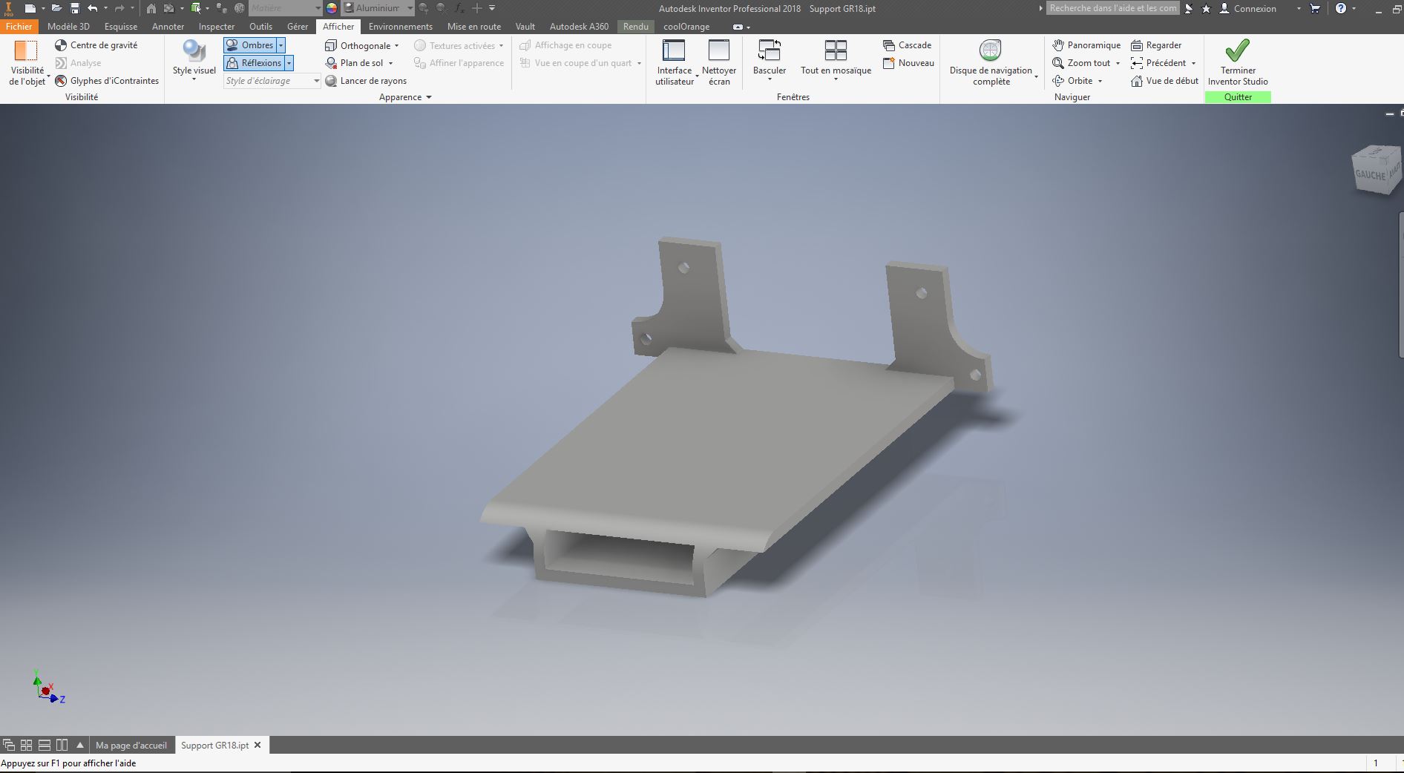This screenshot has height=773, width=1404.
Task: Switch to the Rendu tab
Action: 636,26
